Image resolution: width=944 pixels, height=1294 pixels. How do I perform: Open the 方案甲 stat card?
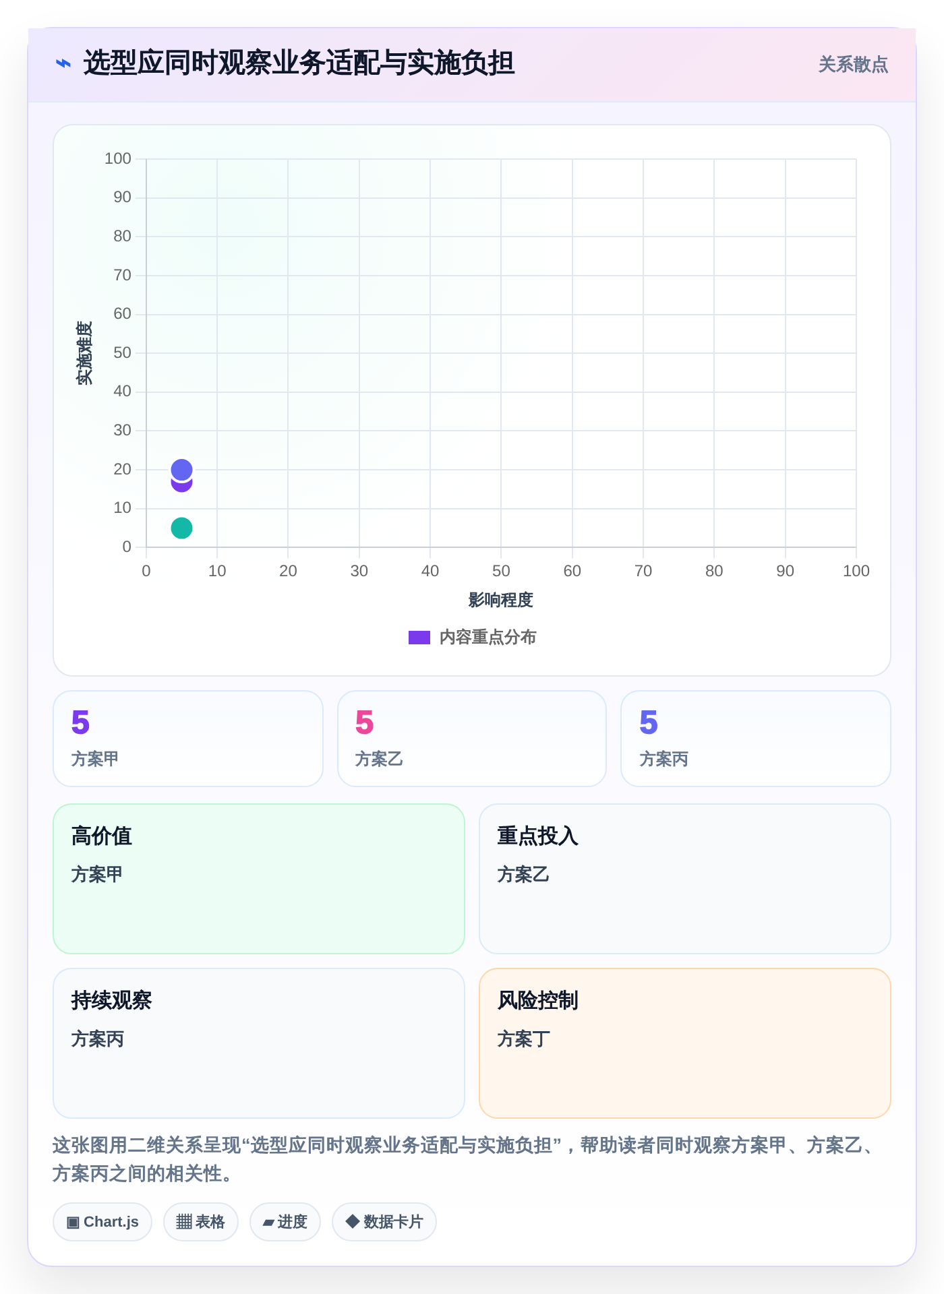pos(188,739)
